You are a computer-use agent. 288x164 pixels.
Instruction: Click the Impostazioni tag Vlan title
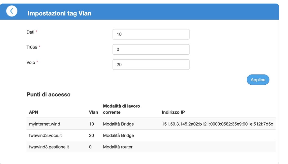point(59,13)
